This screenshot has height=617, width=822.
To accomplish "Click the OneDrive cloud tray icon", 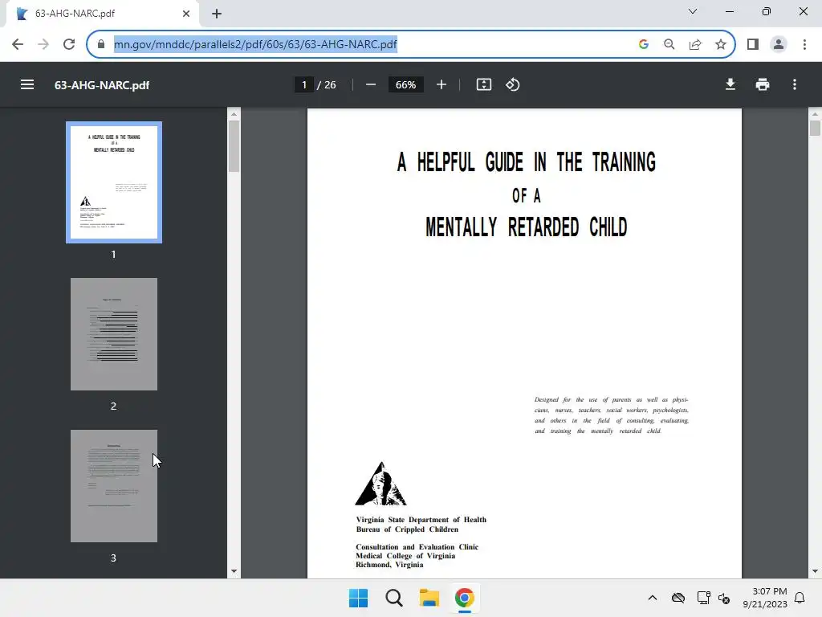I will click(x=678, y=598).
